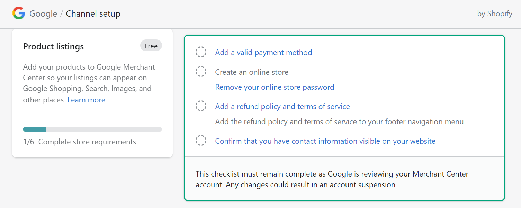Image resolution: width=521 pixels, height=208 pixels.
Task: Click the Free badge on Product listings
Action: (151, 46)
